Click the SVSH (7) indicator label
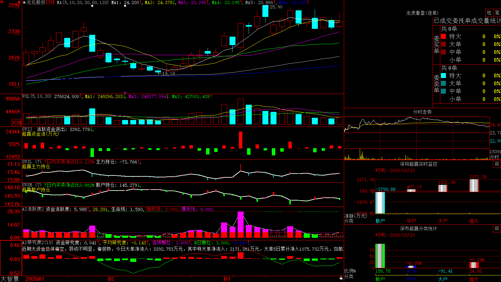 (x=32, y=185)
